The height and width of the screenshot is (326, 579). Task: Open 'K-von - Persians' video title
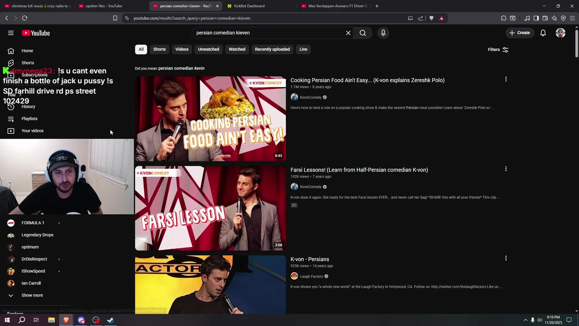[x=310, y=259]
